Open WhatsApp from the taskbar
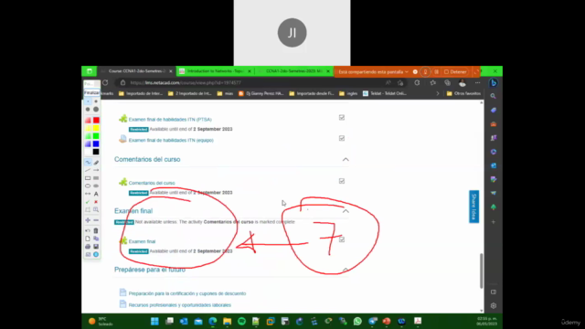585x329 pixels. 357,321
